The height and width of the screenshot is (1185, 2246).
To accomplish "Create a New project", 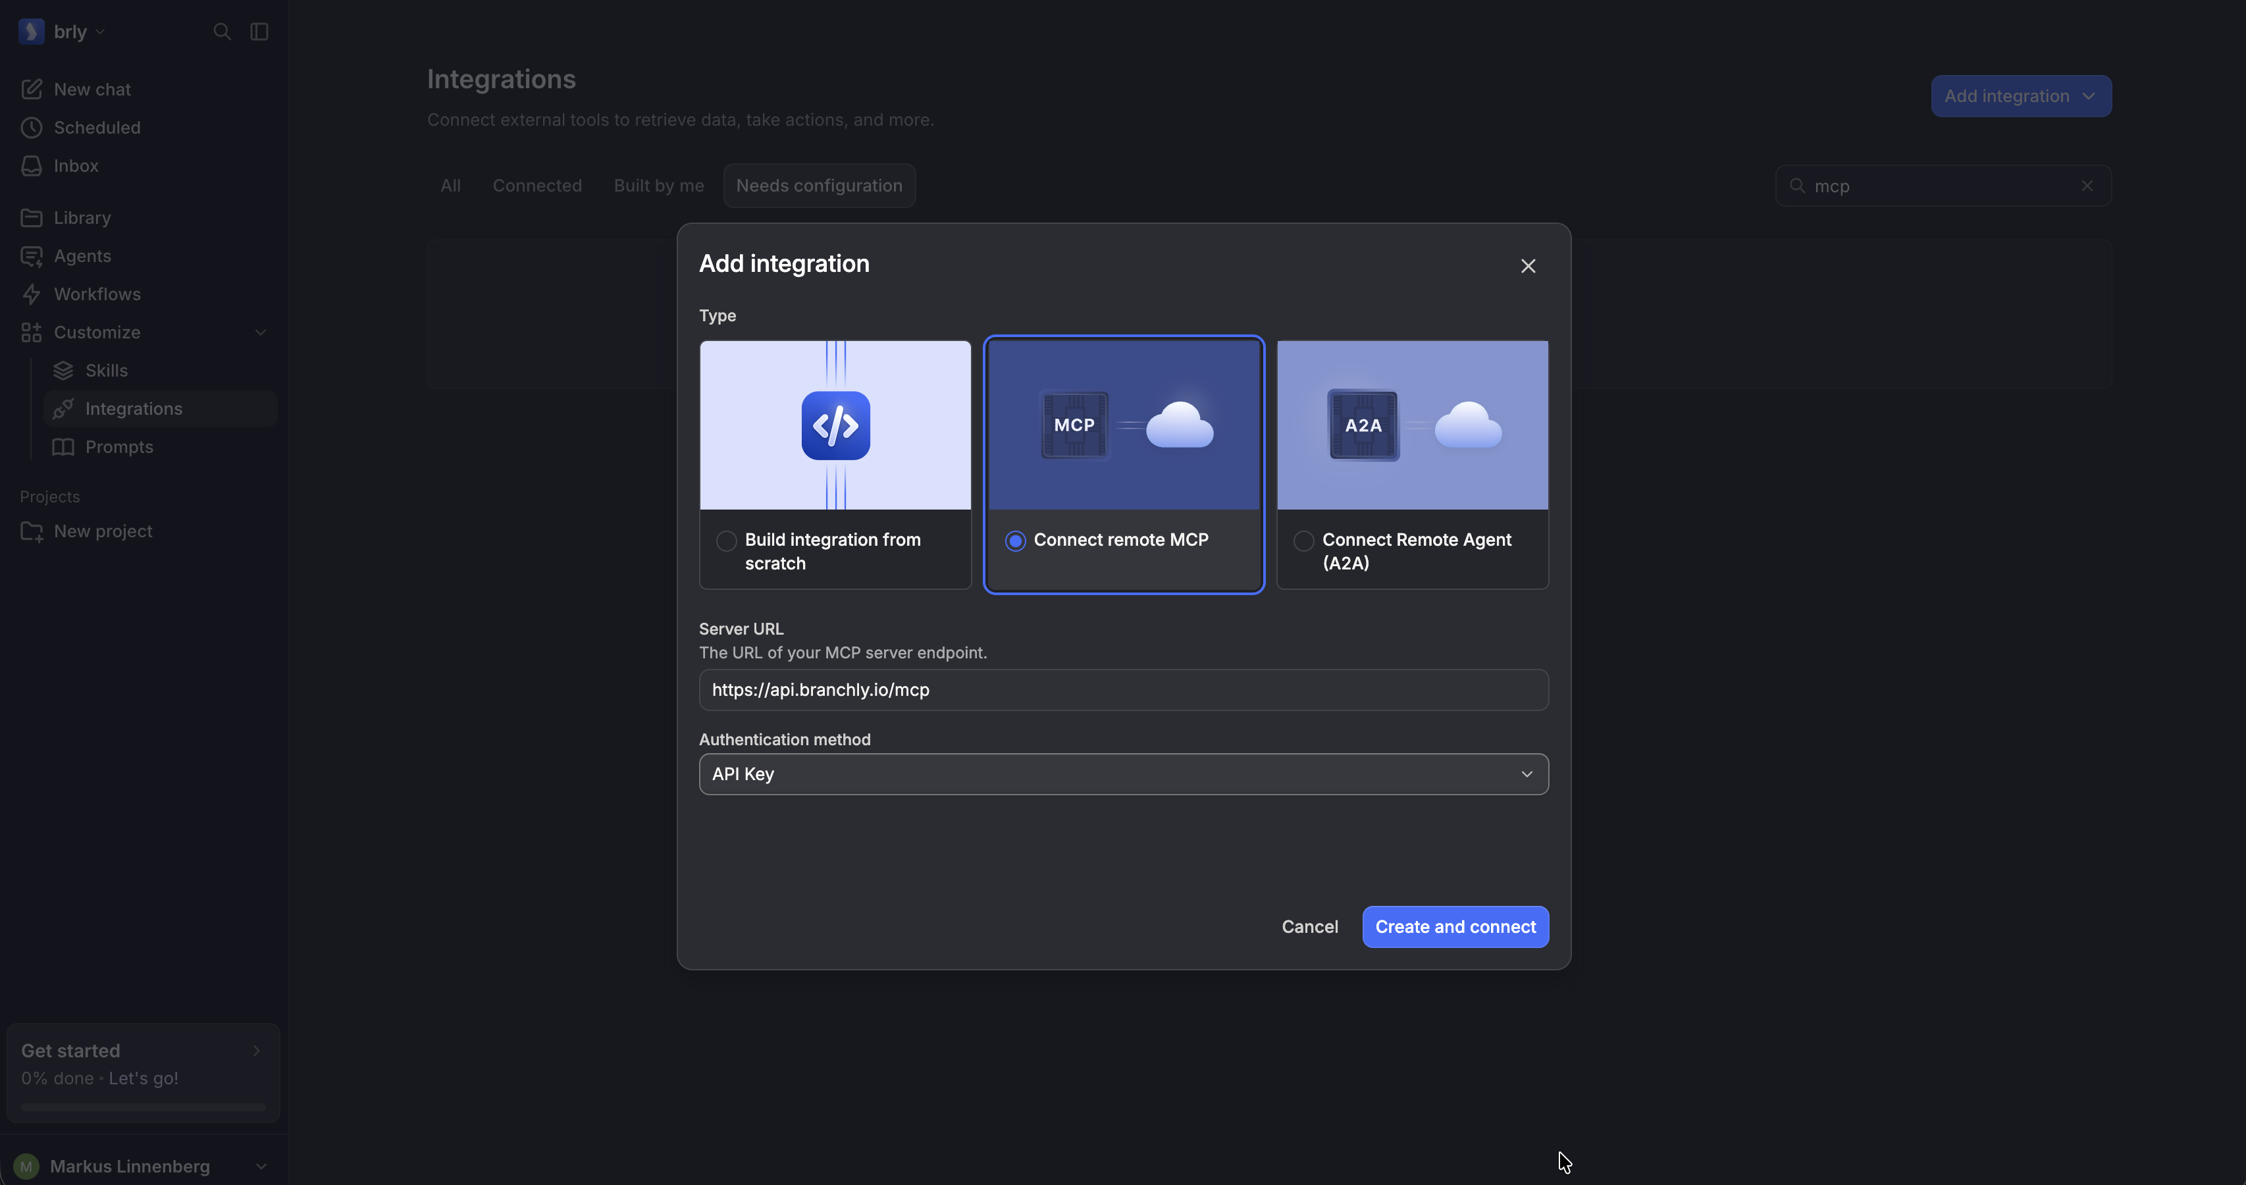I will pyautogui.click(x=86, y=531).
